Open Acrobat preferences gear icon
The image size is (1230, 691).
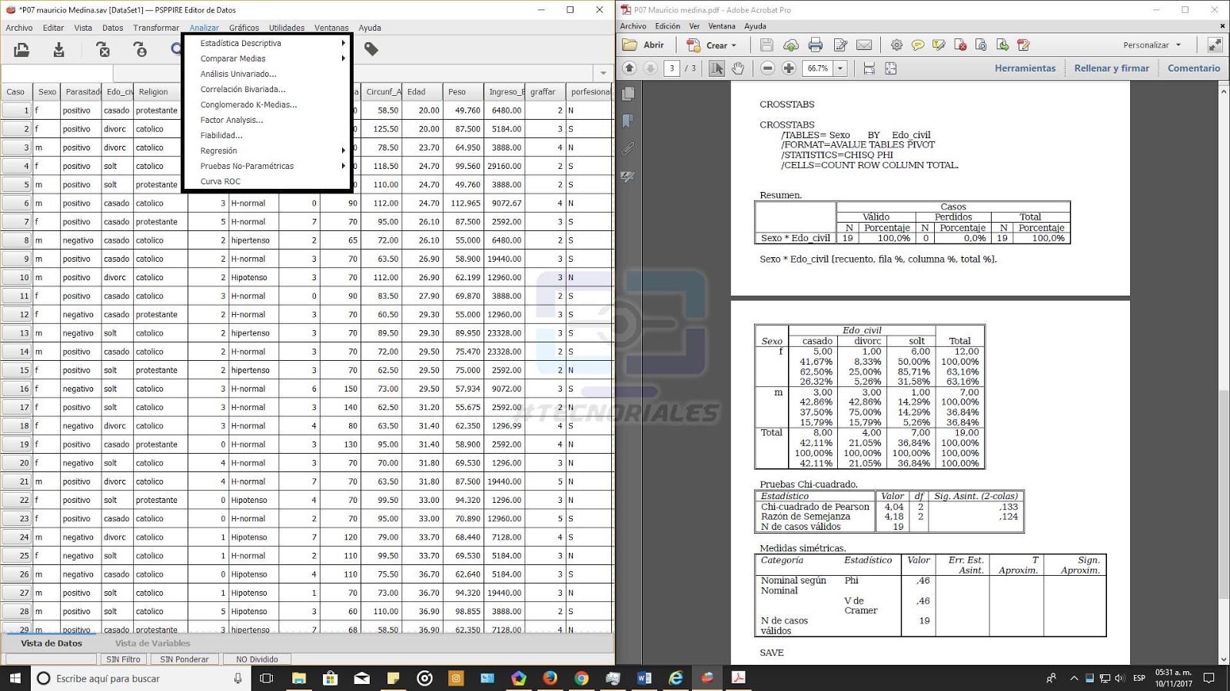(x=897, y=45)
